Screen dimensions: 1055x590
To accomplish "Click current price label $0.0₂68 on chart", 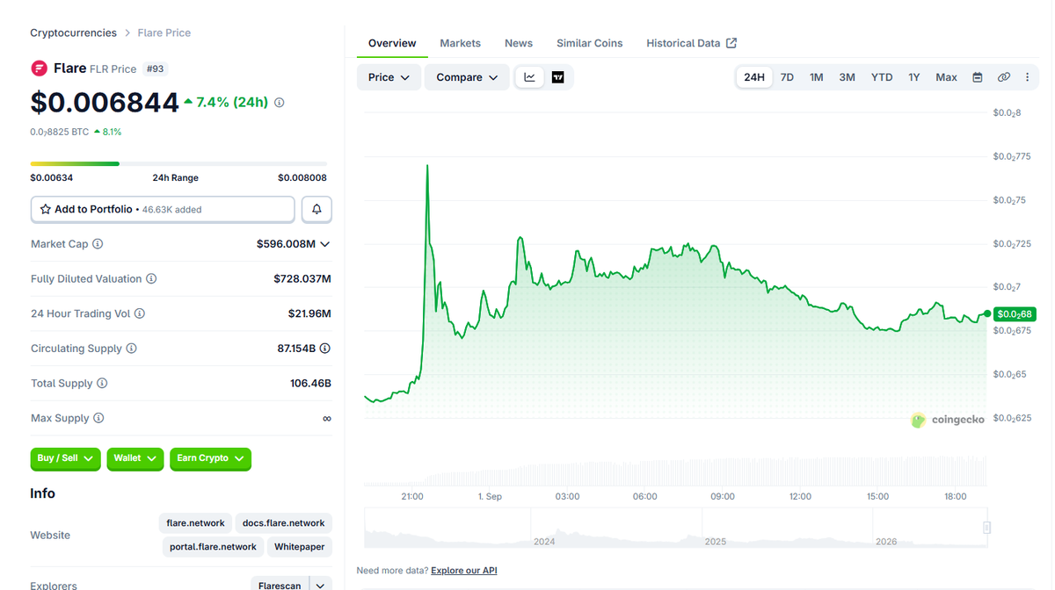I will pyautogui.click(x=1015, y=313).
